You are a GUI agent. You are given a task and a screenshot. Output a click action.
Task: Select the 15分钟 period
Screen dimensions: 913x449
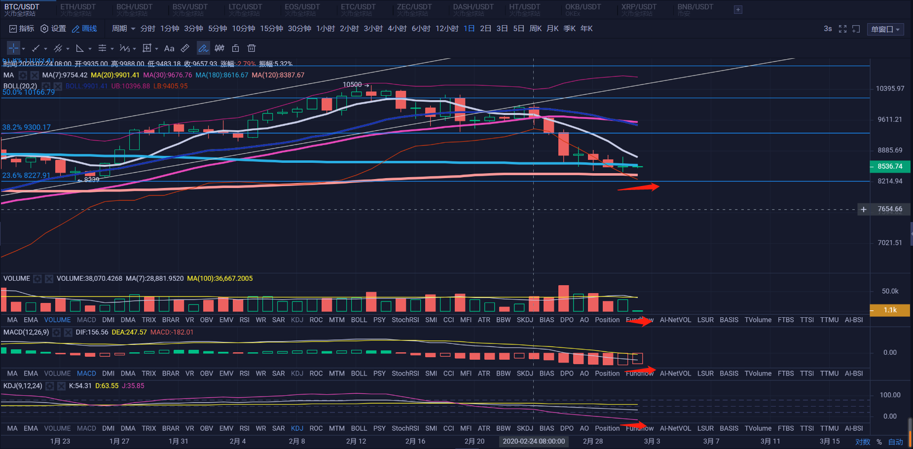pos(272,29)
